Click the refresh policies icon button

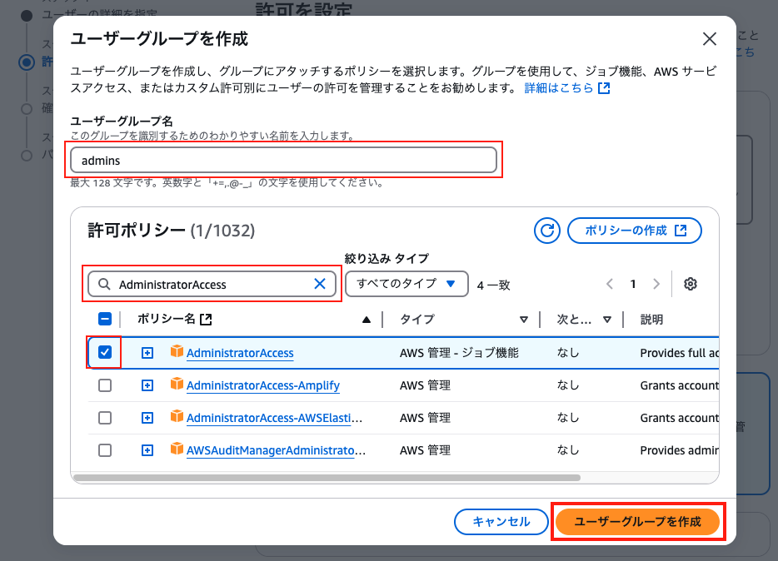click(x=546, y=231)
